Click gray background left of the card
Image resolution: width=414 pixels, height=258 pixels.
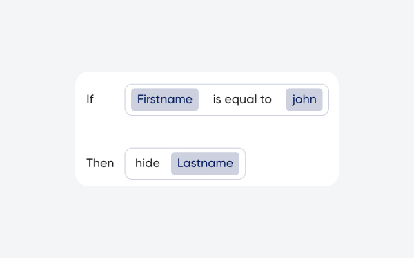(x=37, y=129)
